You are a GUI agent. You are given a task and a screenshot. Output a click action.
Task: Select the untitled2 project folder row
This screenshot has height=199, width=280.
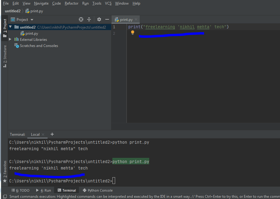pyautogui.click(x=60, y=27)
